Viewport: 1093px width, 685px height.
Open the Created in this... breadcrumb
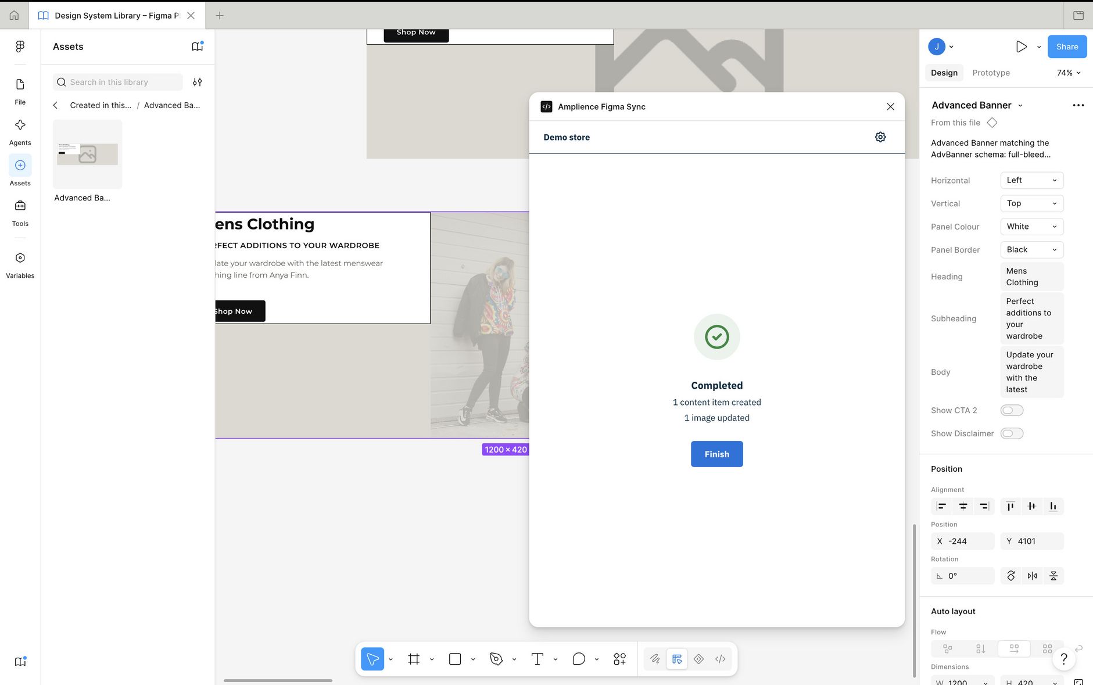click(101, 105)
